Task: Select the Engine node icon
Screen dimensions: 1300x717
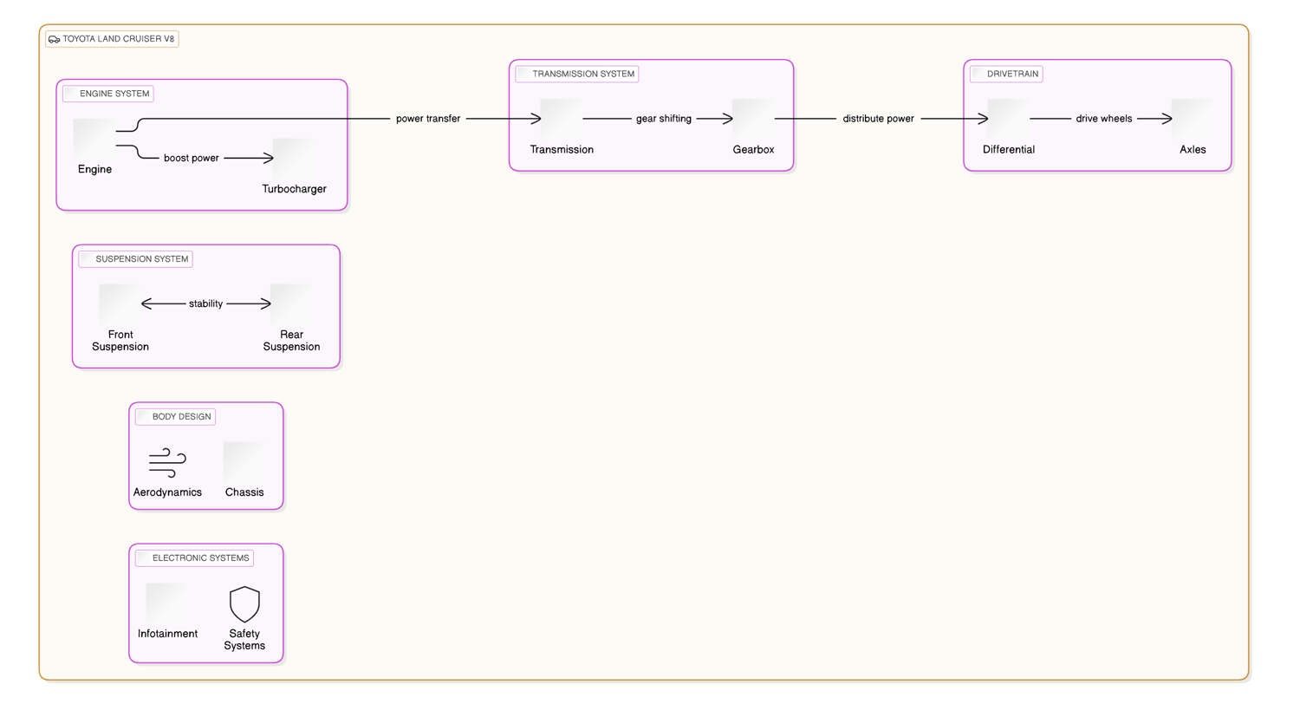Action: (94, 139)
